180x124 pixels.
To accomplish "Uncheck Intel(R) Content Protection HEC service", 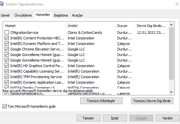I will [7, 38].
